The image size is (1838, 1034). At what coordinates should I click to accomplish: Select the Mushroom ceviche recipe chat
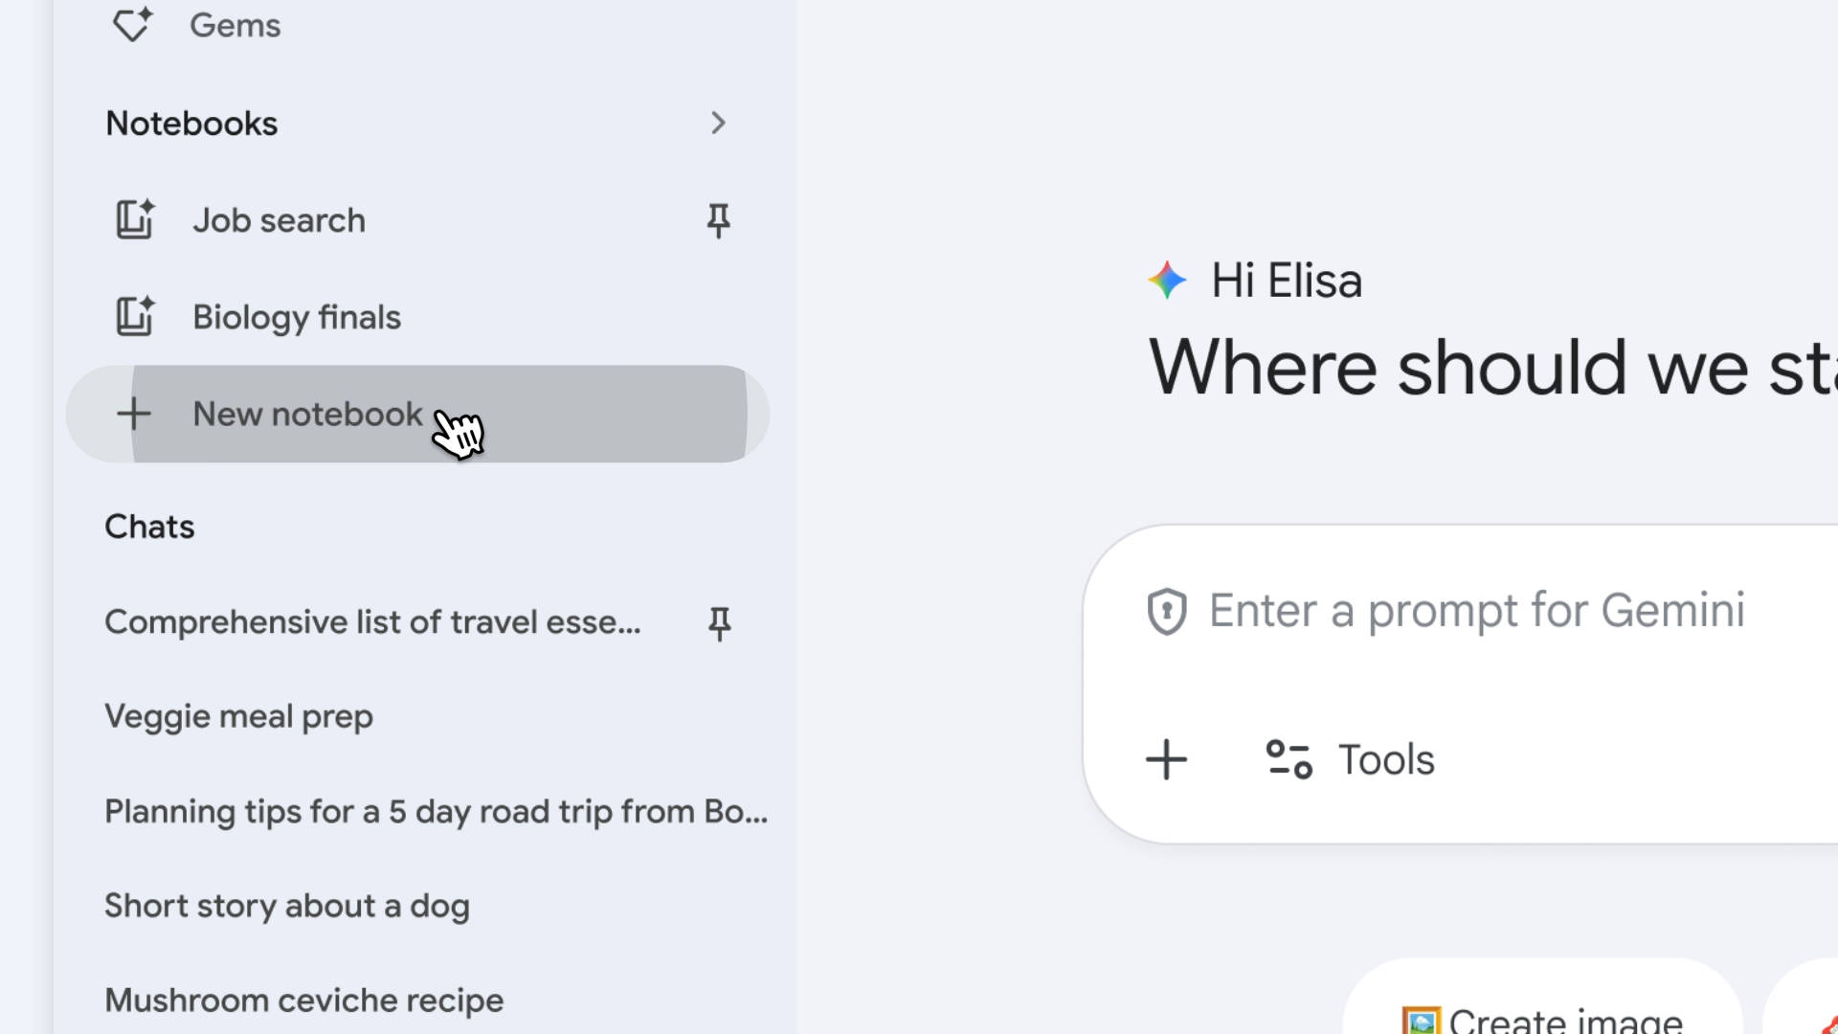point(304,1000)
